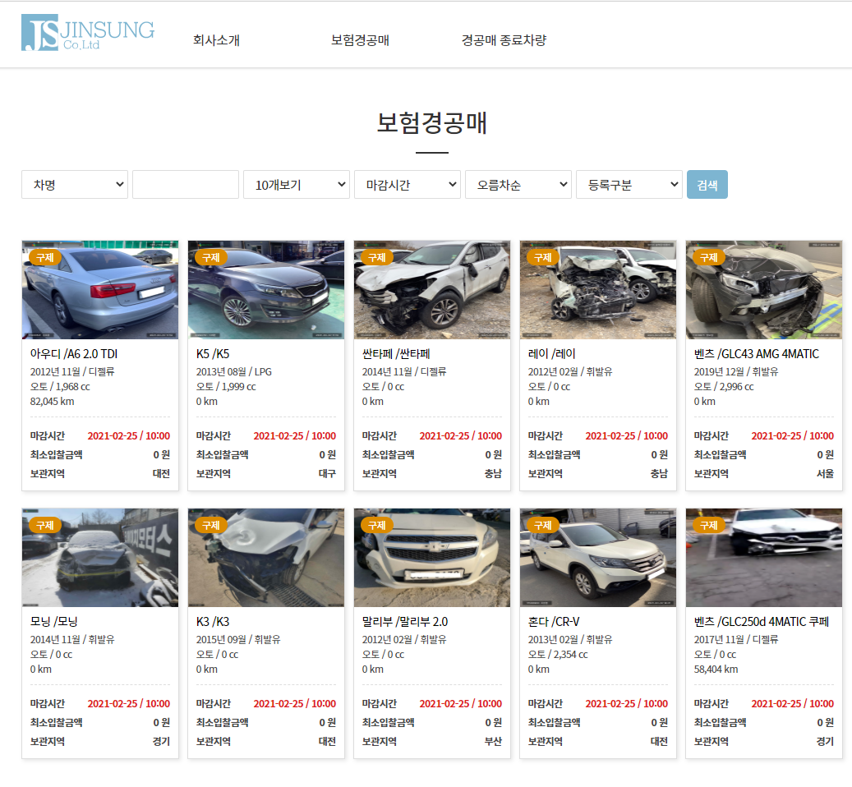Click the 구제 badge on 싼타페
The width and height of the screenshot is (852, 787).
coord(377,257)
